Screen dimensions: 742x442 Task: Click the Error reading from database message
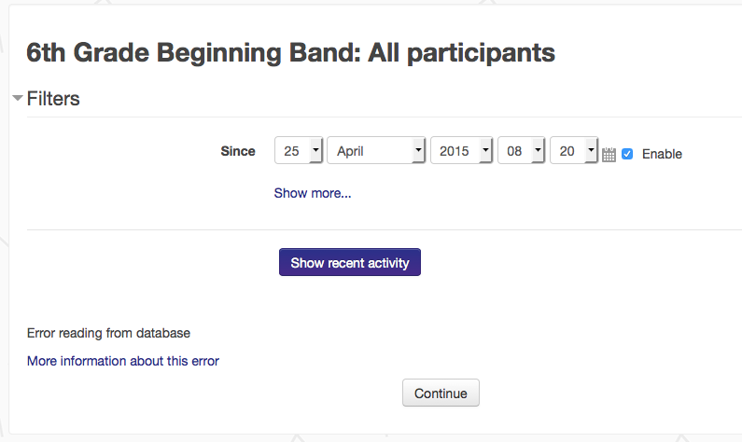click(108, 333)
